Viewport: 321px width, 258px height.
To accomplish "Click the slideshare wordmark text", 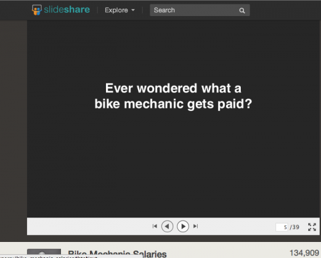I will coord(67,10).
